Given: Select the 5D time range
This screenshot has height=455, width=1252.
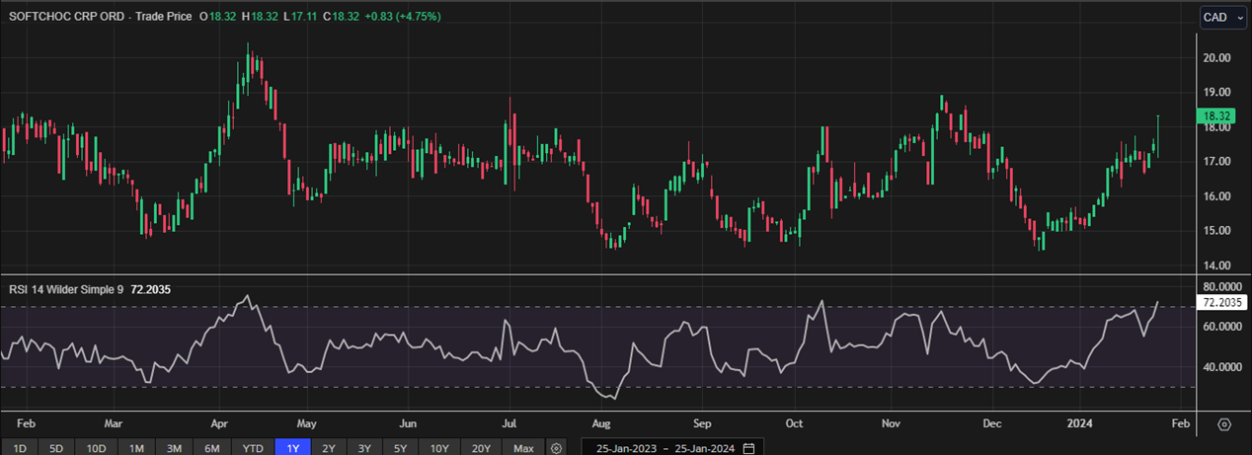Looking at the screenshot, I should pyautogui.click(x=56, y=448).
